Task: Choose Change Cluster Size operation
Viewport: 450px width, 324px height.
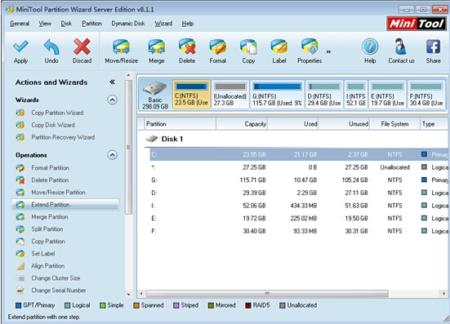Action: [56, 278]
